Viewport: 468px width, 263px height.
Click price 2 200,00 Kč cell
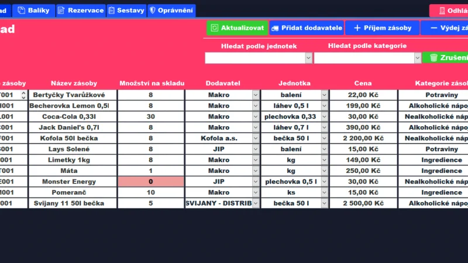click(x=363, y=139)
